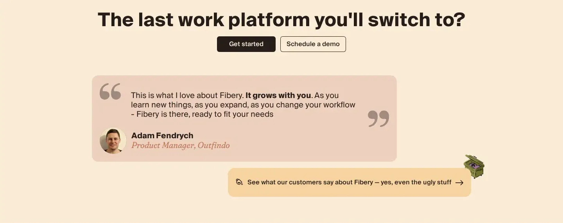Click the closing quotation mark icon
The width and height of the screenshot is (563, 223).
coord(378,119)
